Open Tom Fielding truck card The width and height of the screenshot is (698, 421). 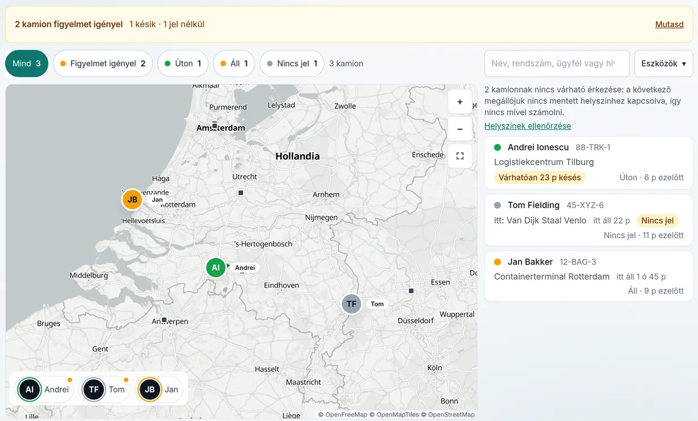(588, 220)
